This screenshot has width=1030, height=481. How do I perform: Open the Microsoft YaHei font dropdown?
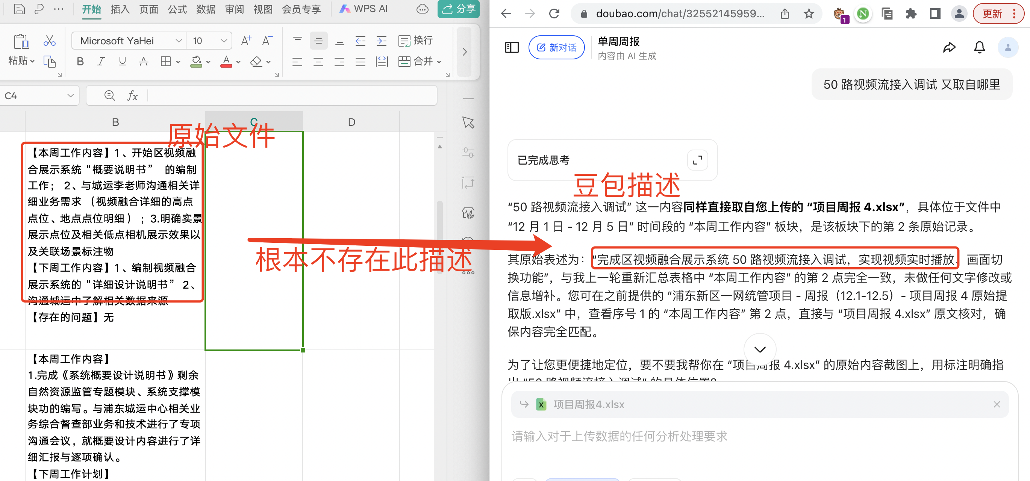[178, 41]
